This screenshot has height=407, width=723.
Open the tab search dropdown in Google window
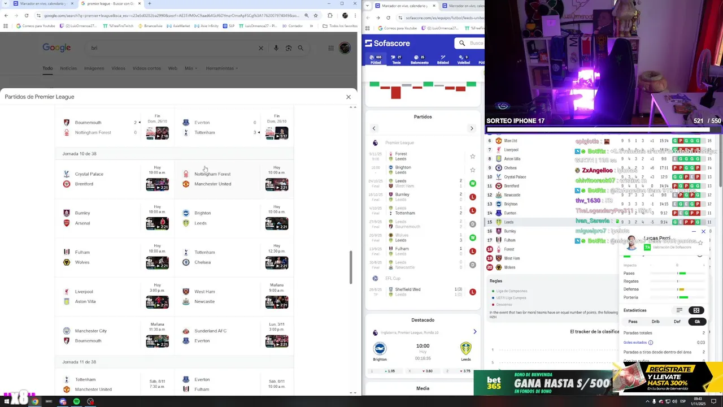(5, 3)
